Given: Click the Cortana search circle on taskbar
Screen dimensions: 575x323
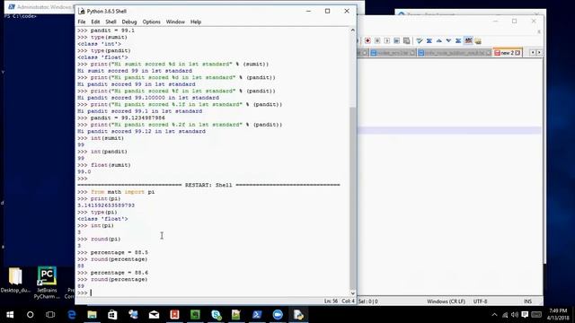Looking at the screenshot, I should pos(30,315).
